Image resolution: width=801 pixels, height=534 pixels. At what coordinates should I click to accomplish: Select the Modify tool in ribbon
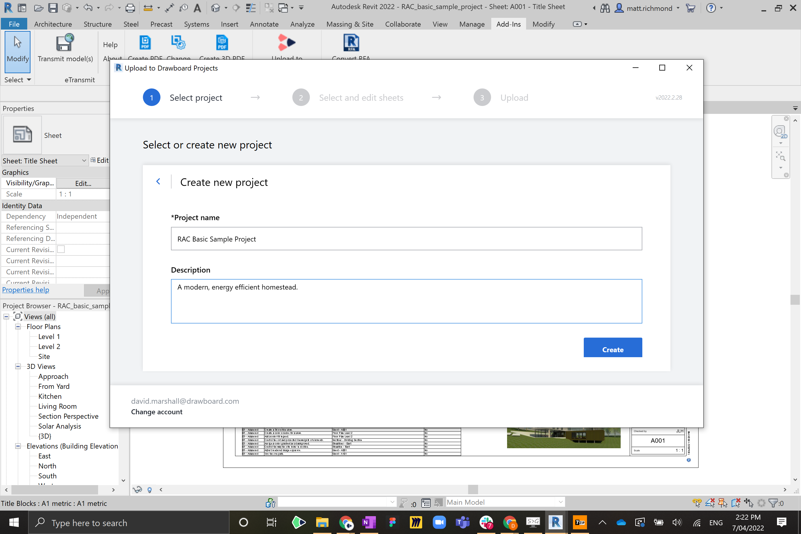point(17,51)
